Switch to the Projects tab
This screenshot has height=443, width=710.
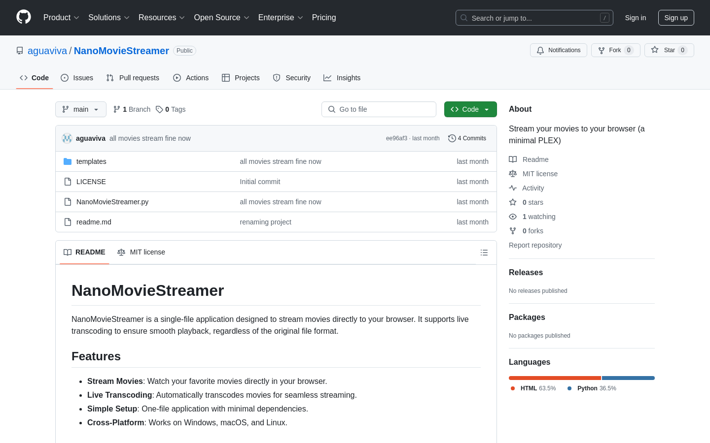click(x=241, y=78)
